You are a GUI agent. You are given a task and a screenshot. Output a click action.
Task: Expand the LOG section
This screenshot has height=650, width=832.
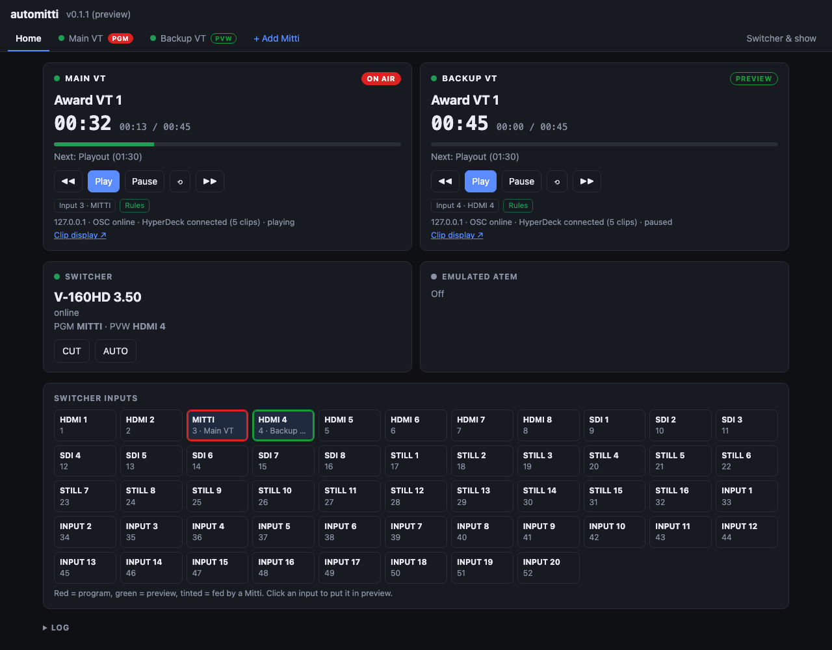tap(56, 627)
